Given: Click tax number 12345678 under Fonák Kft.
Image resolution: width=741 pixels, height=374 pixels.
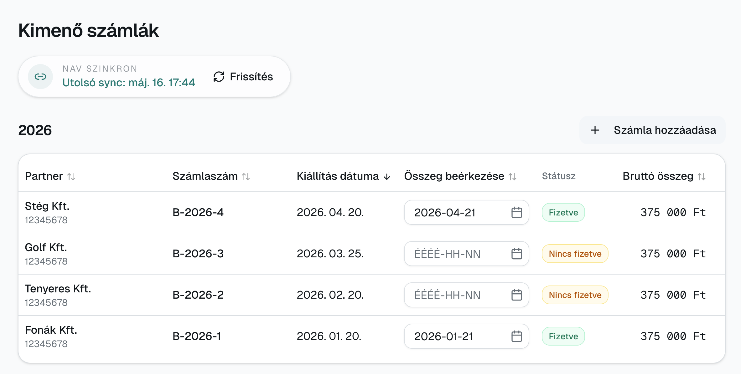Looking at the screenshot, I should (x=46, y=344).
